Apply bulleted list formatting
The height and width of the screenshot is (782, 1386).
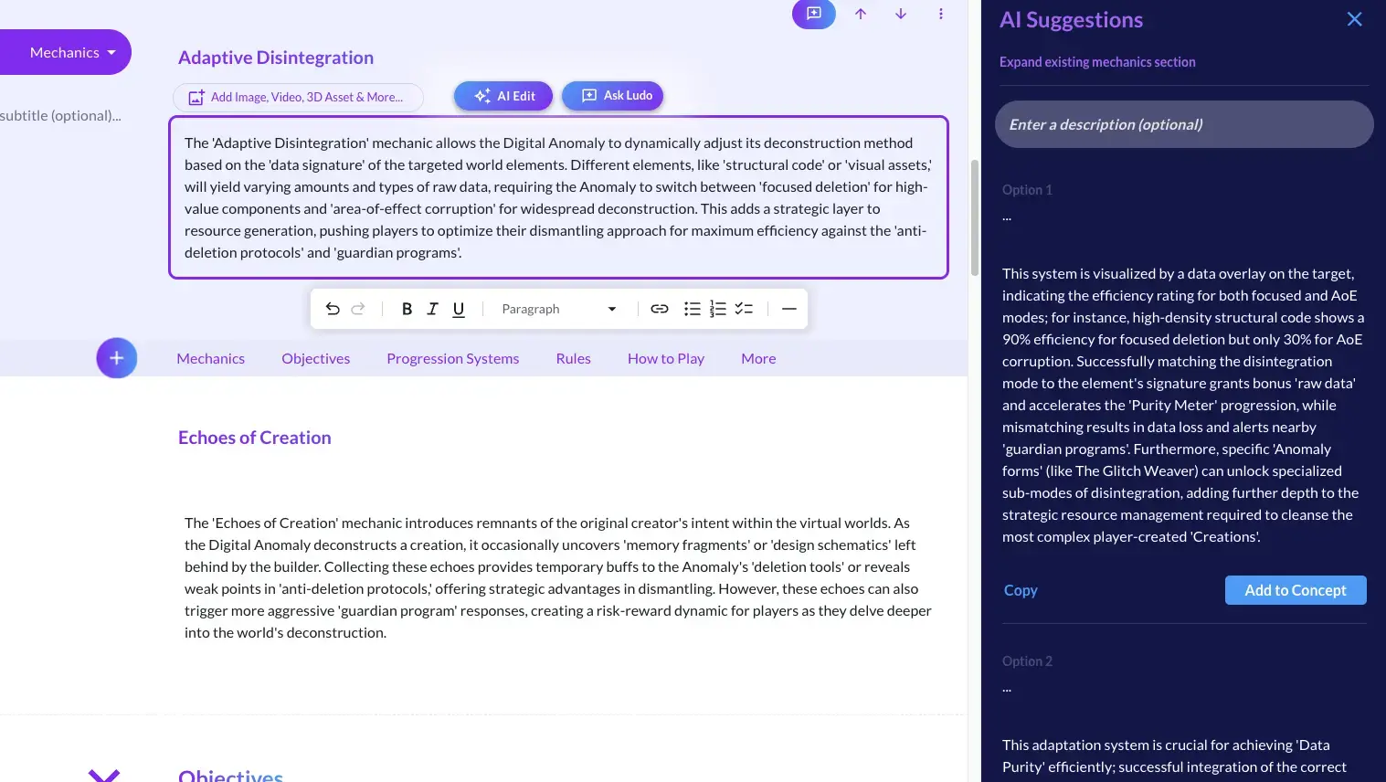tap(693, 309)
